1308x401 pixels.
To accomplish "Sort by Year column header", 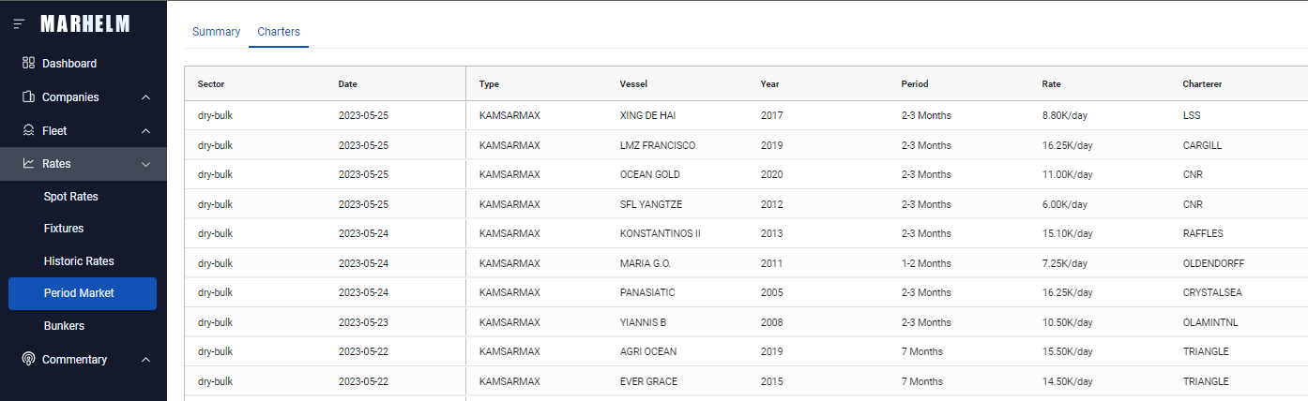I will point(769,84).
